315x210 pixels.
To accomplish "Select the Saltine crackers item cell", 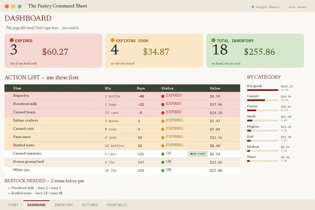I will 26,121.
